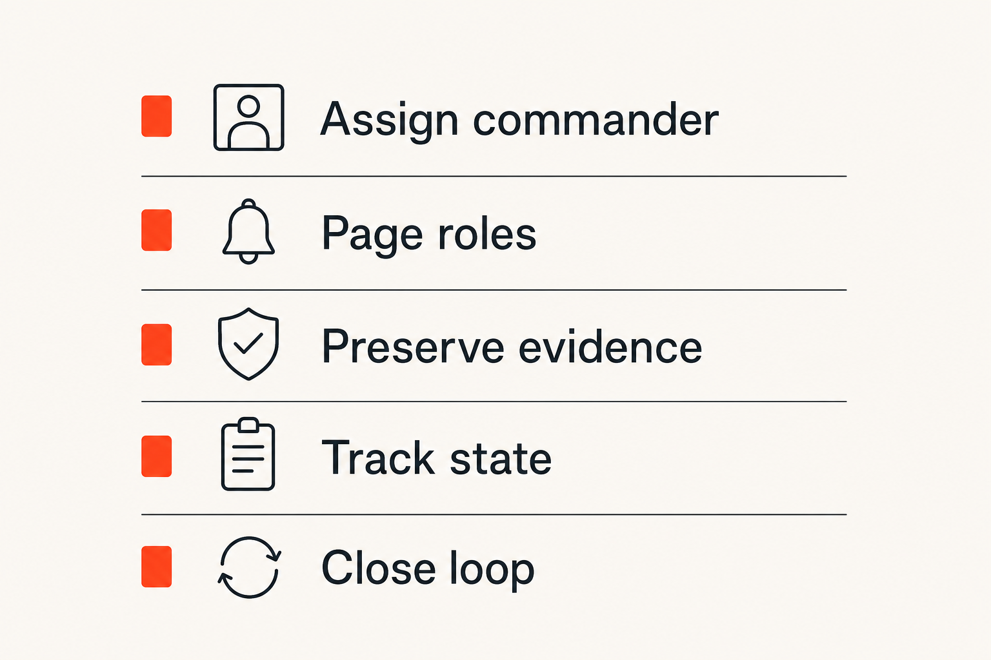Select the Preserve evidence label
This screenshot has height=660, width=991.
pos(512,347)
